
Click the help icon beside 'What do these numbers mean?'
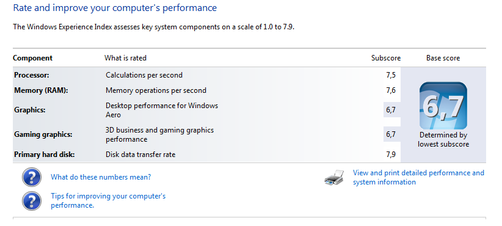[x=32, y=177]
